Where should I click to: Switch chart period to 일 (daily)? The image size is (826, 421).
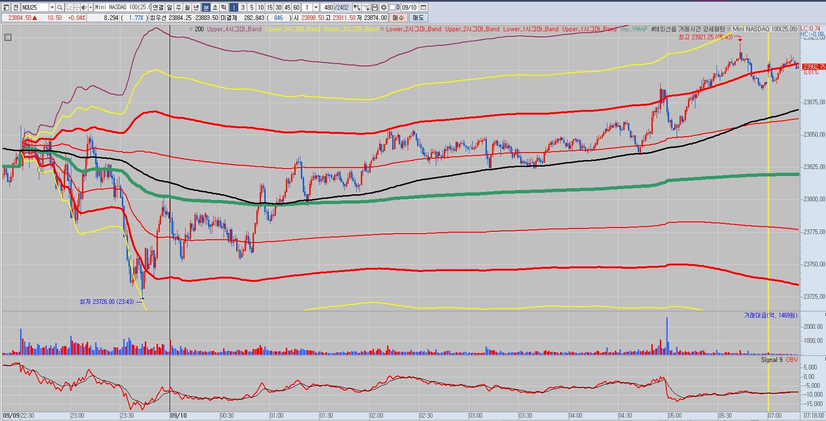coord(170,7)
